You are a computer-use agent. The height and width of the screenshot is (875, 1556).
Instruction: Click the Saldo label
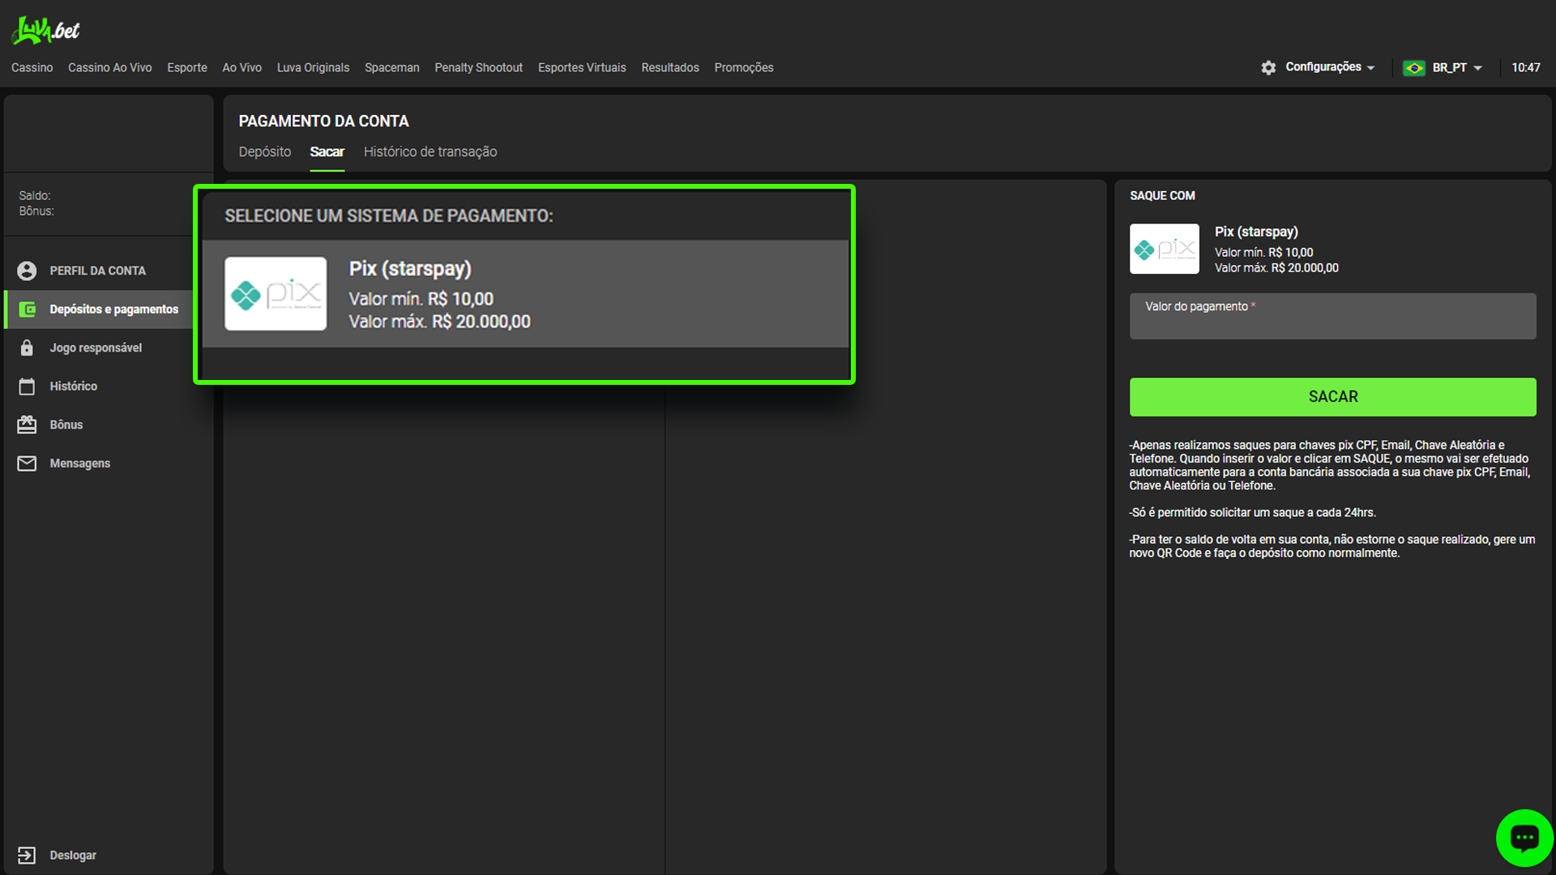(x=35, y=196)
